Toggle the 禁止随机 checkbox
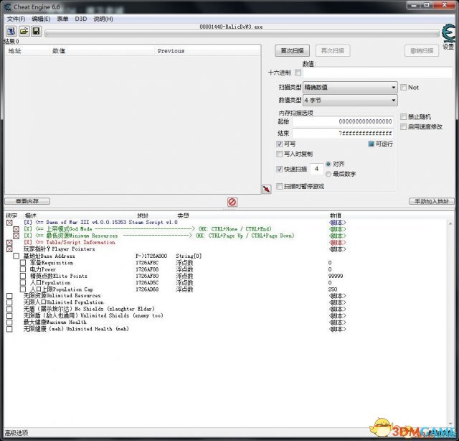 403,116
